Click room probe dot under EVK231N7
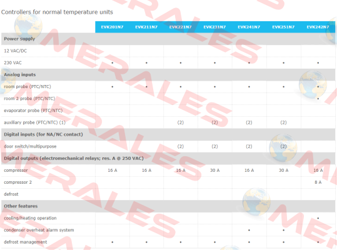The width and height of the screenshot is (337, 250). click(x=214, y=87)
